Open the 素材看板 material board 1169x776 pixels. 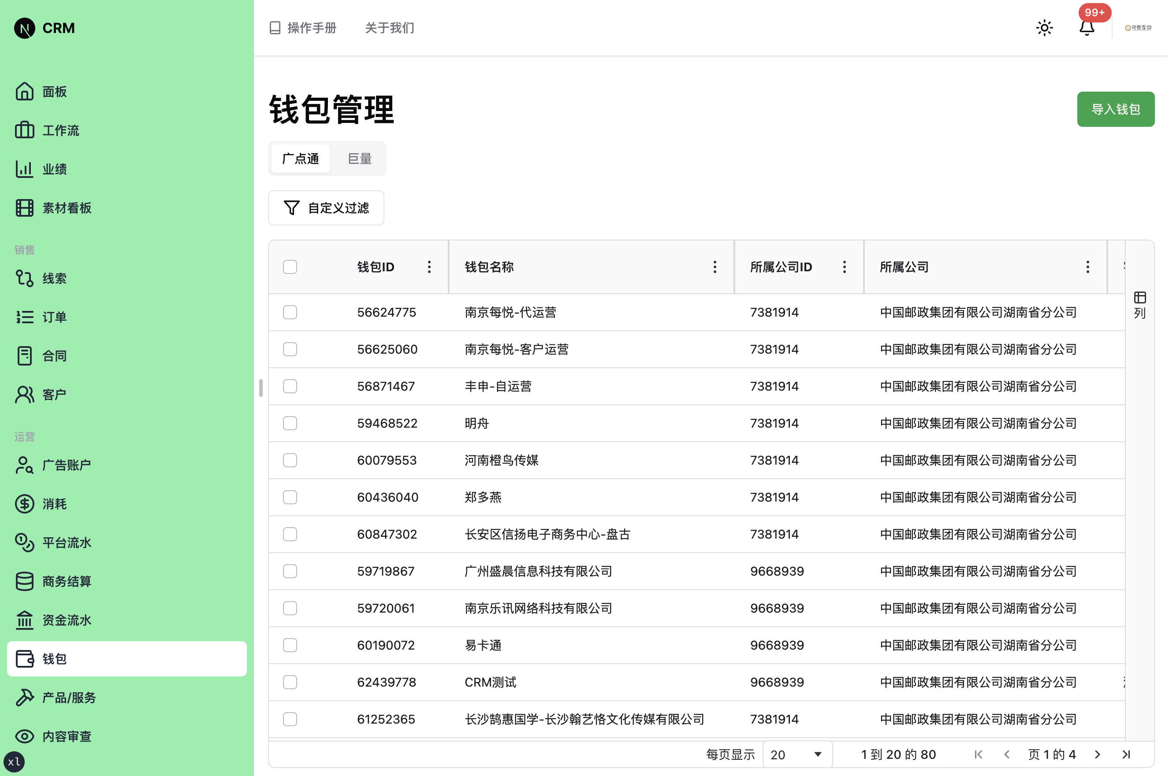(67, 208)
